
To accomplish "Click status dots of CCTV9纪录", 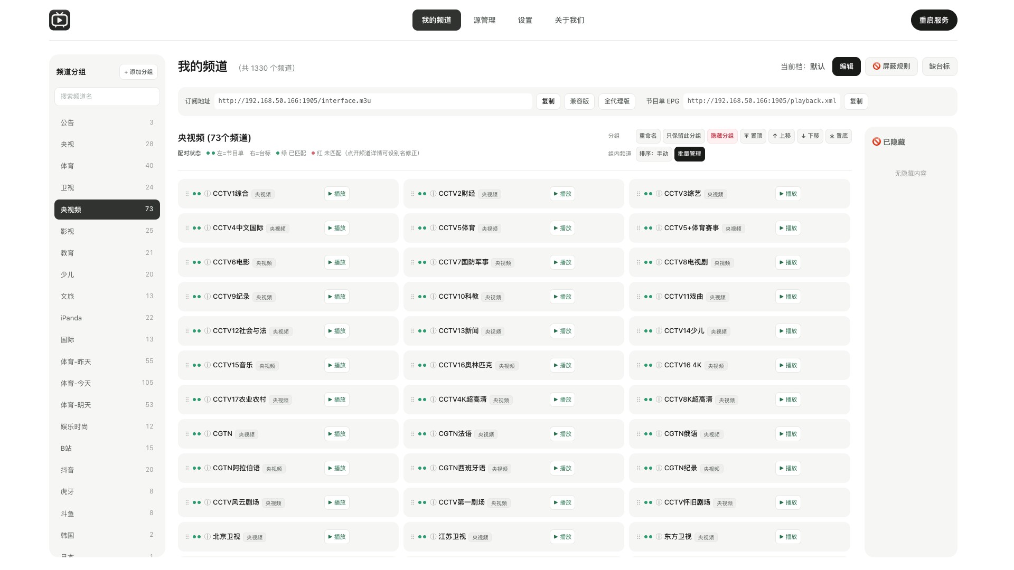I will 196,297.
